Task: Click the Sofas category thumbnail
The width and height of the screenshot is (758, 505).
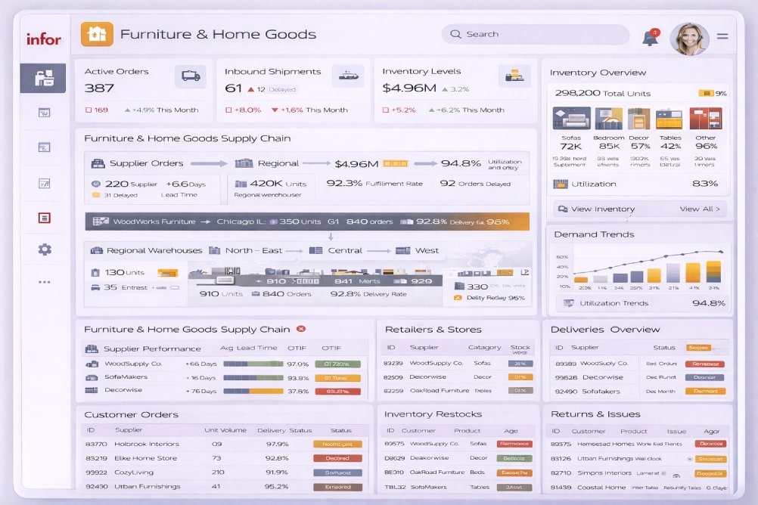Action: point(571,119)
